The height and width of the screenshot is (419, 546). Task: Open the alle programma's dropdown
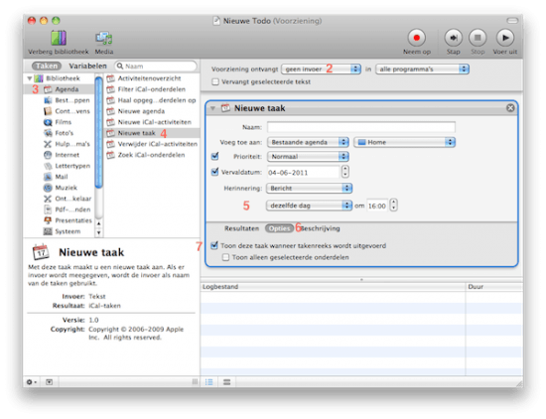[422, 69]
